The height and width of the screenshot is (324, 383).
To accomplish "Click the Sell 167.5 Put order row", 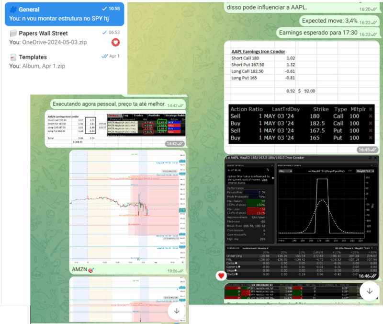I will click(302, 130).
